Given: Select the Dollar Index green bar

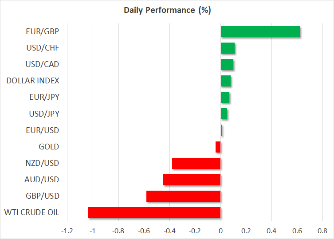Looking at the screenshot, I should (x=225, y=81).
